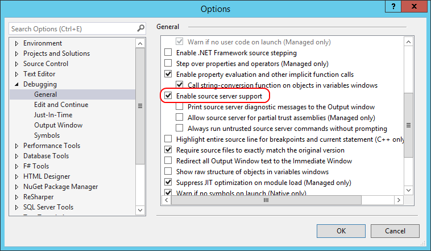Click the Search Options input field
This screenshot has height=251, width=431.
(73, 28)
